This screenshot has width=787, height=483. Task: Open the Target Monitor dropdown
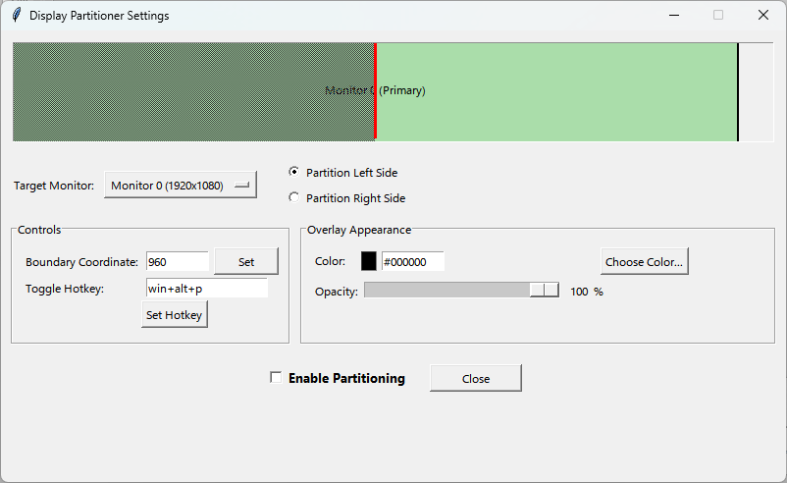[x=181, y=185]
